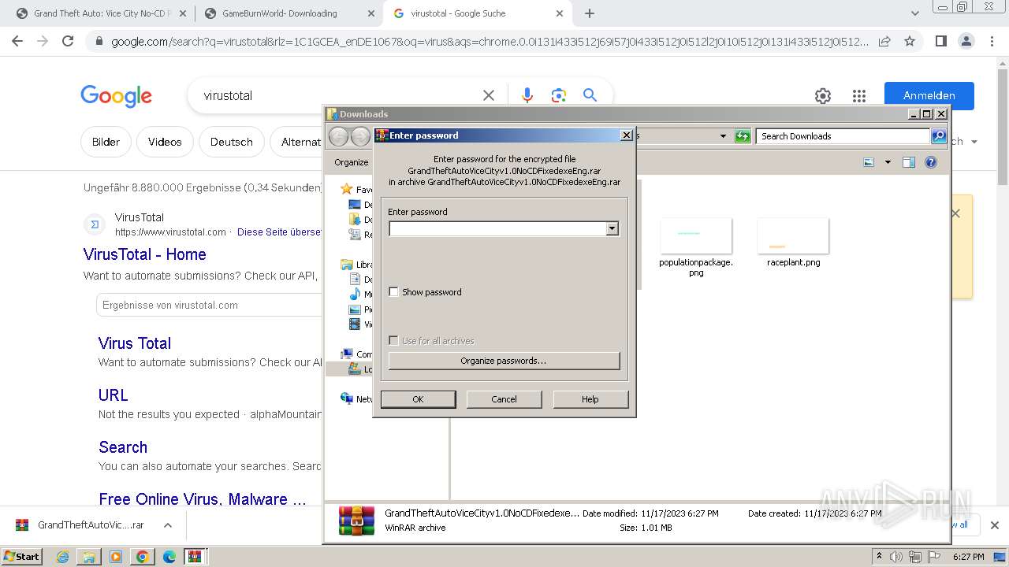This screenshot has height=567, width=1009.
Task: Open the VirusTotal - Home result link
Action: [145, 254]
